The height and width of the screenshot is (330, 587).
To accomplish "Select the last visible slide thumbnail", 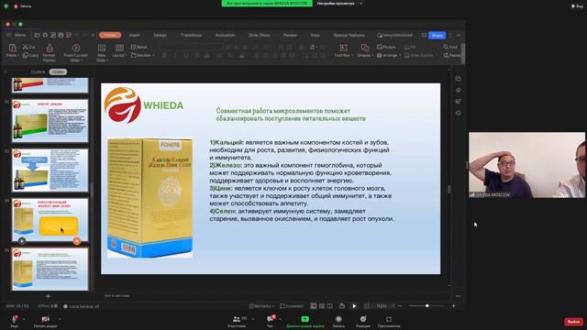I will point(50,269).
